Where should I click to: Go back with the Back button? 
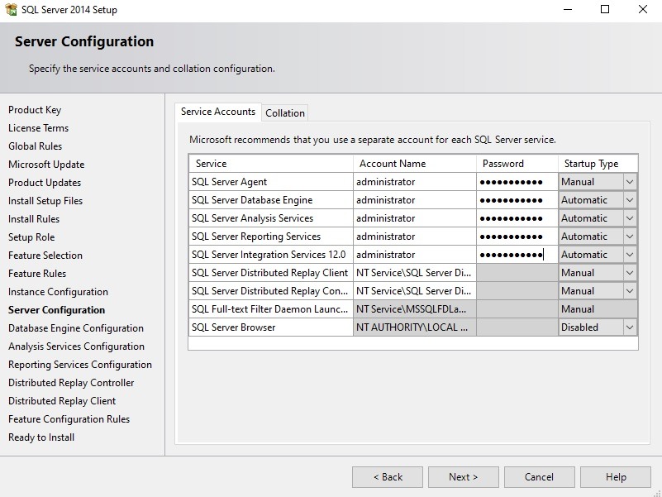(388, 477)
